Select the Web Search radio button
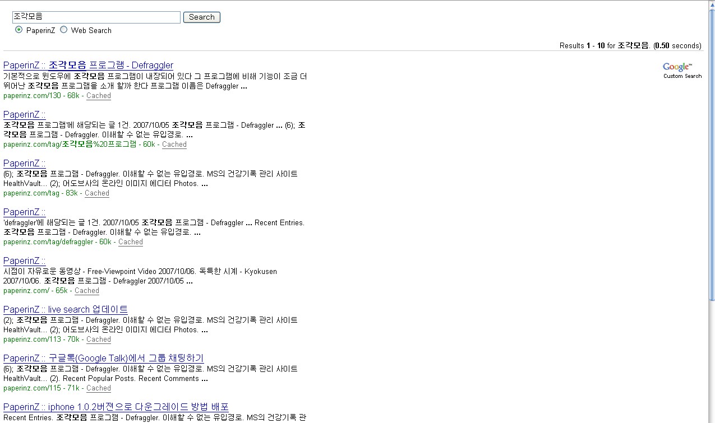This screenshot has width=715, height=423. point(63,30)
